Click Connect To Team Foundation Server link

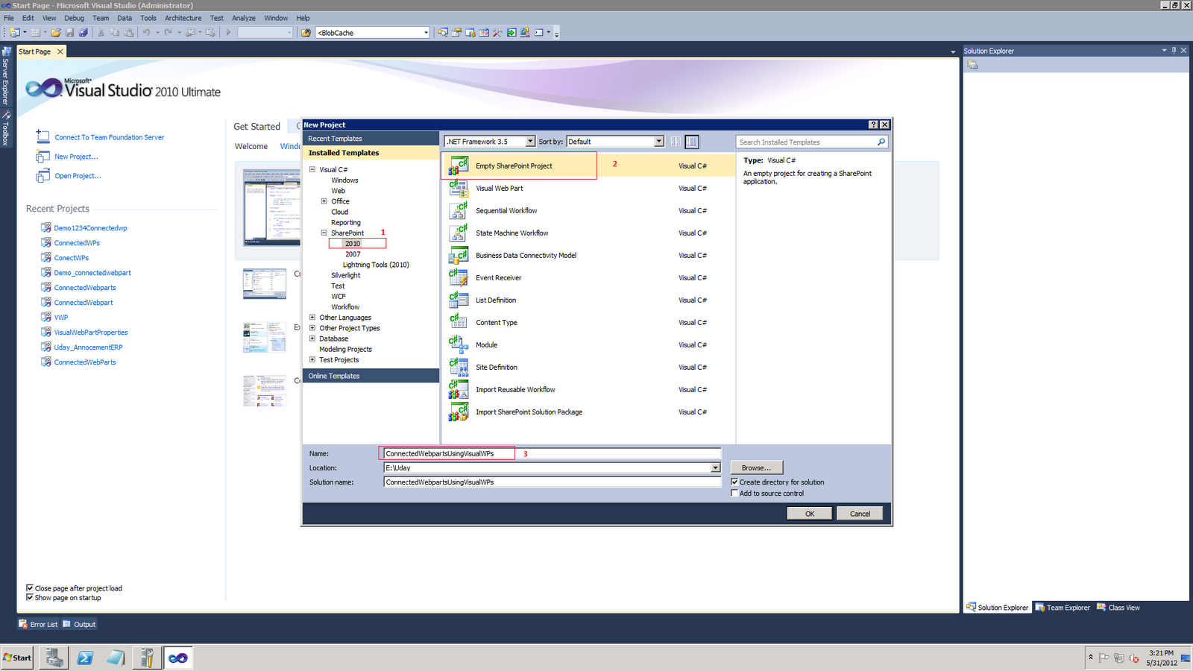pyautogui.click(x=109, y=137)
